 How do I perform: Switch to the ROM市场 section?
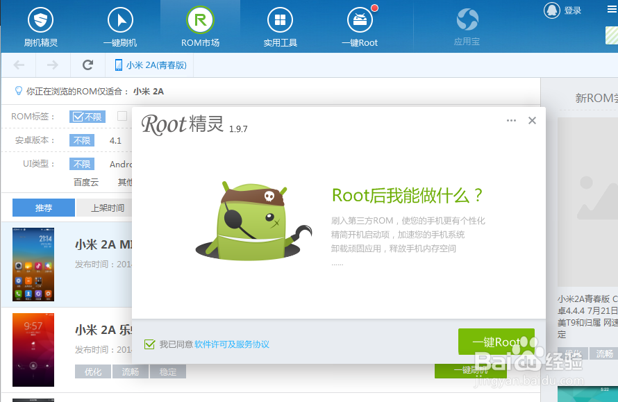coord(200,26)
